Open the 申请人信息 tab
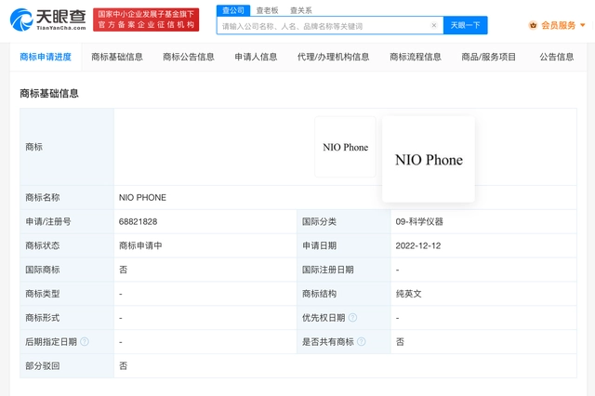595x396 pixels. pos(256,57)
